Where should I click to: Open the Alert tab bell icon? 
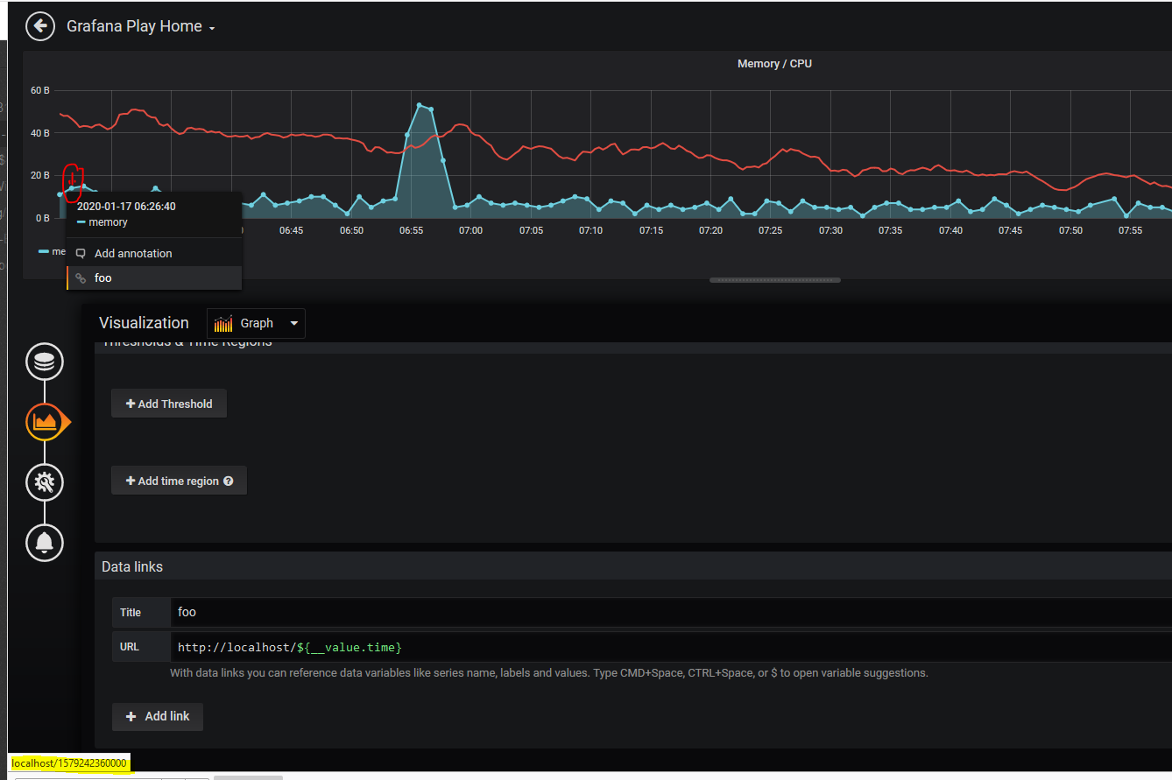click(x=44, y=542)
